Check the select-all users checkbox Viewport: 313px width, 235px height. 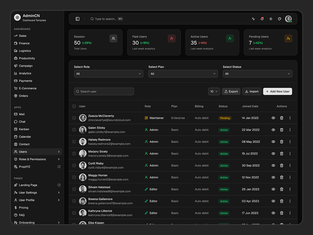click(x=74, y=106)
